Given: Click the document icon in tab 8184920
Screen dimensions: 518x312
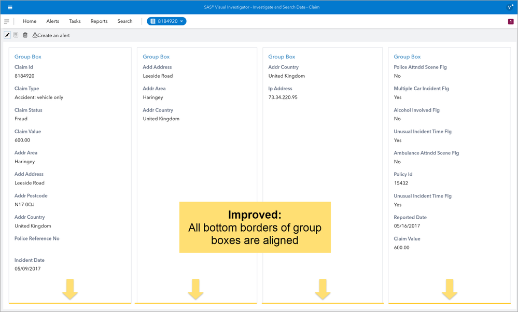Looking at the screenshot, I should click(153, 21).
